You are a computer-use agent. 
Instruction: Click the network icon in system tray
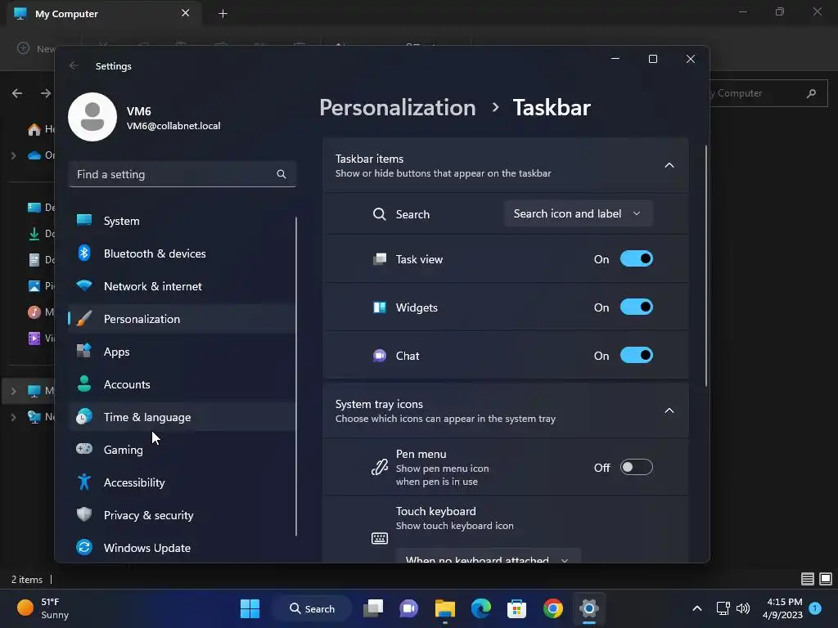coord(723,608)
